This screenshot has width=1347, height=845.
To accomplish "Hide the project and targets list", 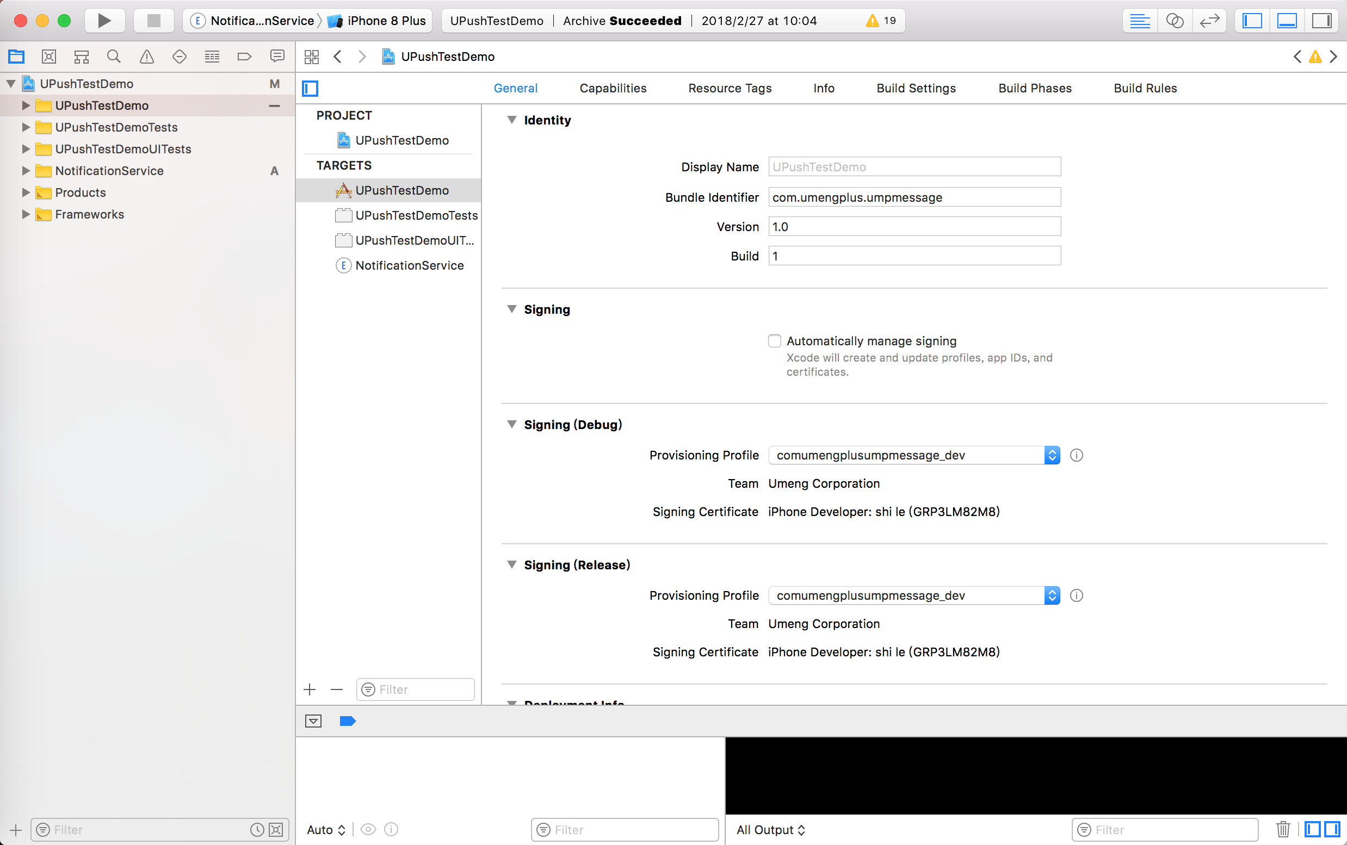I will click(x=310, y=88).
